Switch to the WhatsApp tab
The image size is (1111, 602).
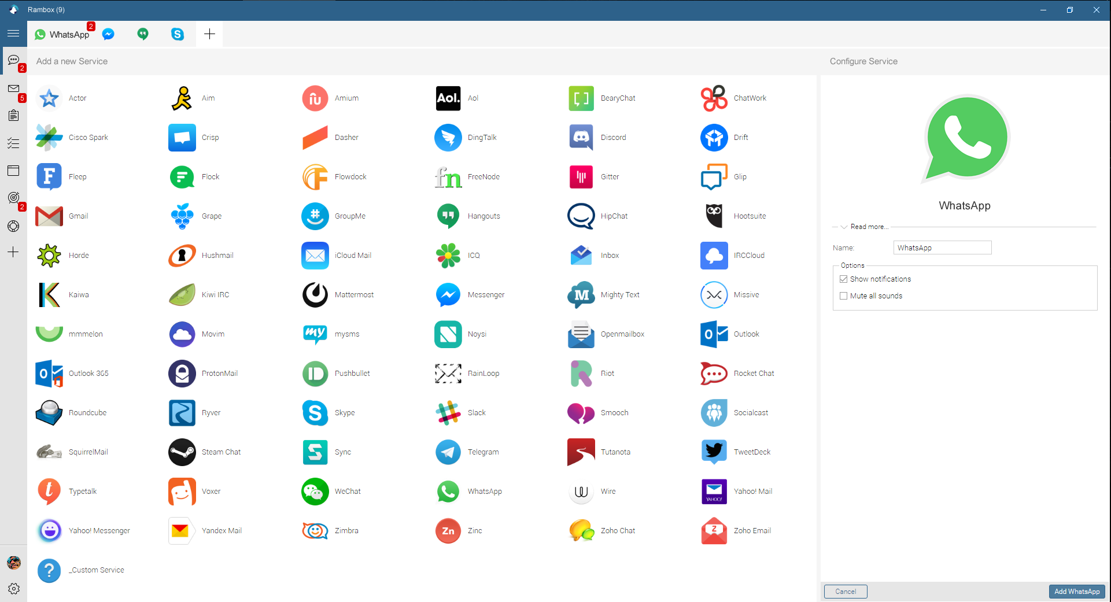62,34
